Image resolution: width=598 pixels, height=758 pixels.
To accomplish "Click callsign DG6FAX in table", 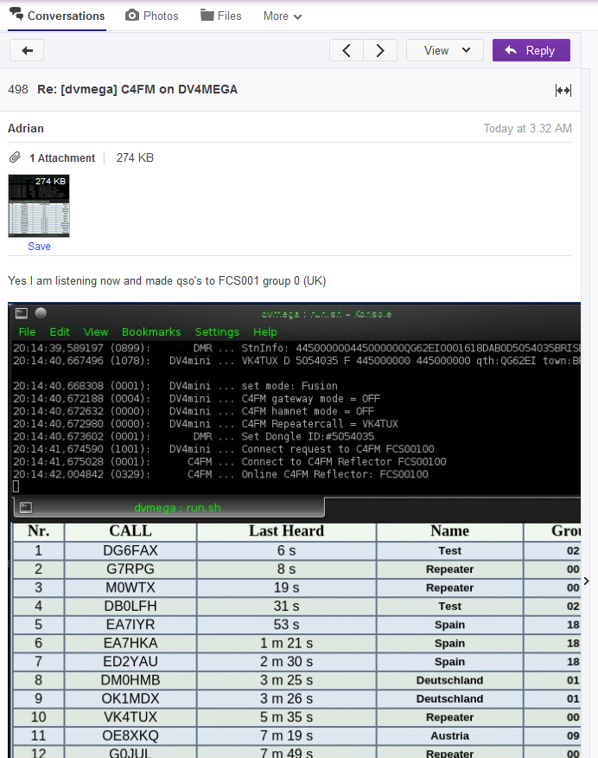I will pyautogui.click(x=130, y=550).
